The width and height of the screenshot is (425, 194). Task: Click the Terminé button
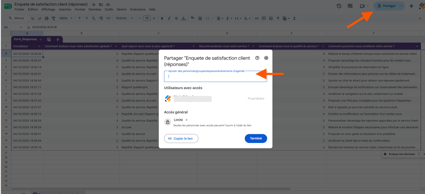[x=256, y=138]
